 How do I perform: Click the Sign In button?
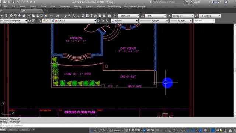(x=195, y=2)
